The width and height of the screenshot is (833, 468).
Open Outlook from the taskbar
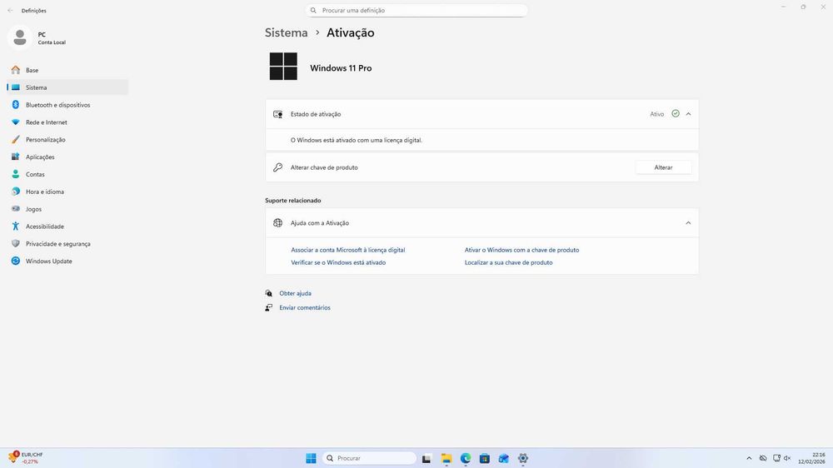pyautogui.click(x=504, y=458)
